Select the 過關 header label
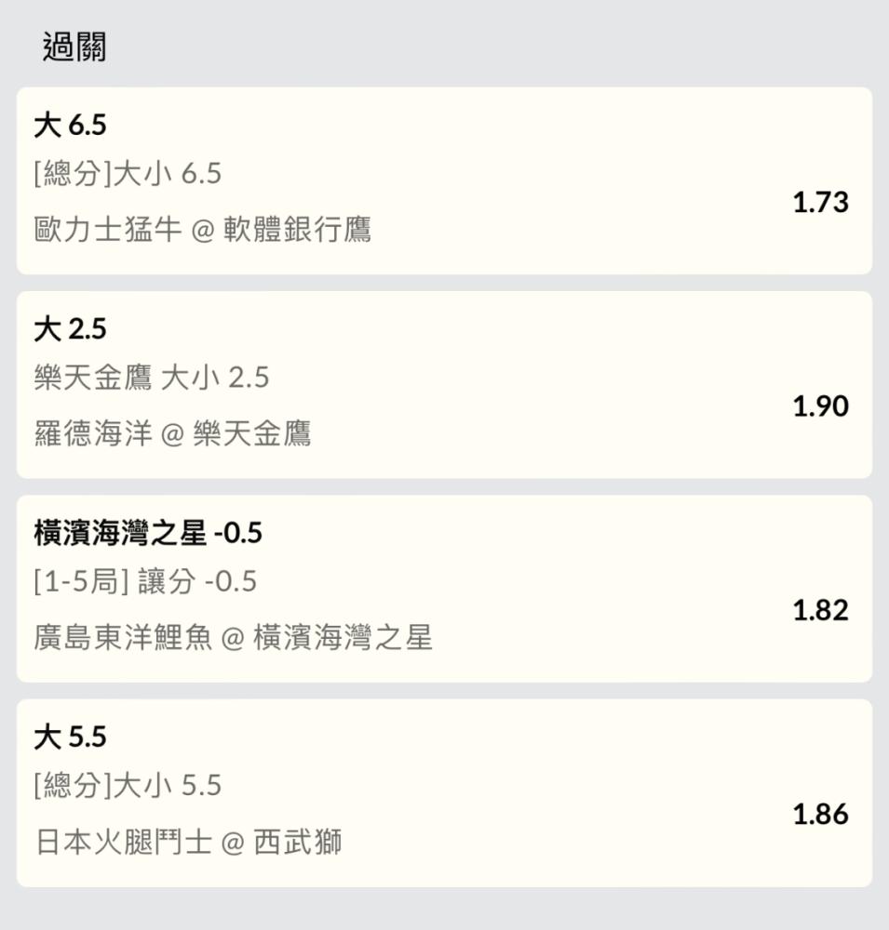This screenshot has height=930, width=889. point(74,47)
